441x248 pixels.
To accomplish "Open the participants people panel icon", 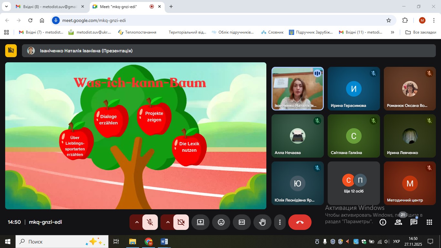I will [398, 222].
